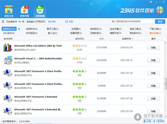Screen dimensions: 167x124
Task: Click the vertical scrollbar thumb
Action: [165, 84]
